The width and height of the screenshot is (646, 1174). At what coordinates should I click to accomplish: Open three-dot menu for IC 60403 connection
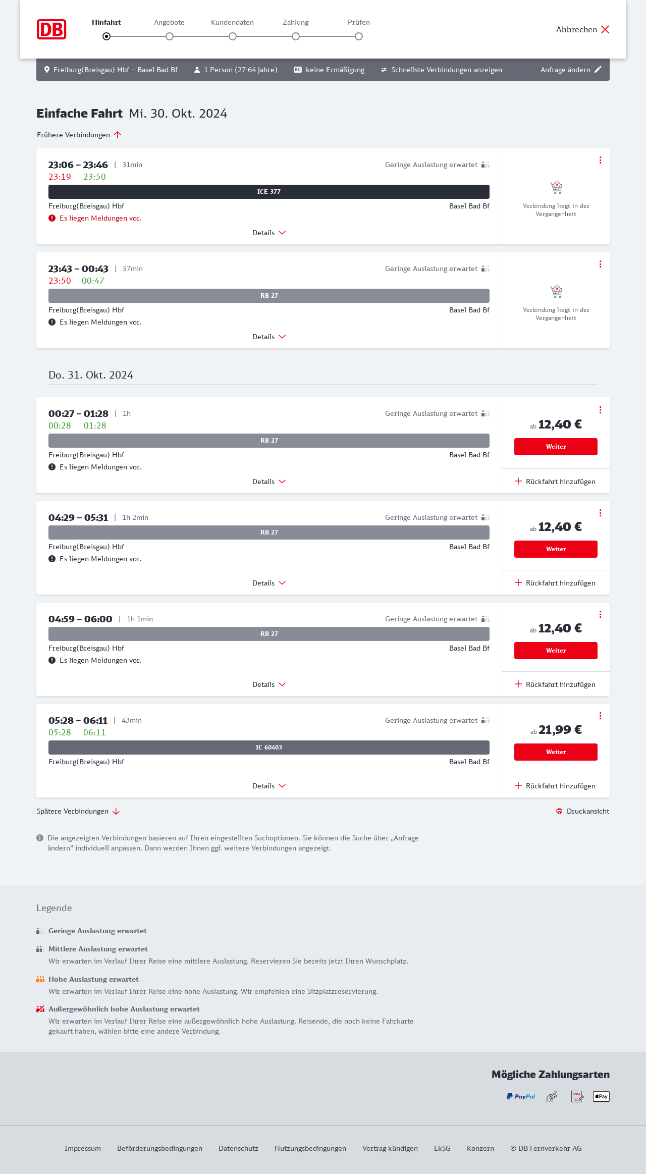(x=600, y=716)
